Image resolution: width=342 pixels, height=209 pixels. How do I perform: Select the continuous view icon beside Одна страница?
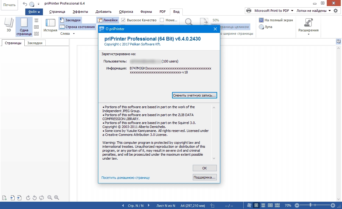point(37,20)
